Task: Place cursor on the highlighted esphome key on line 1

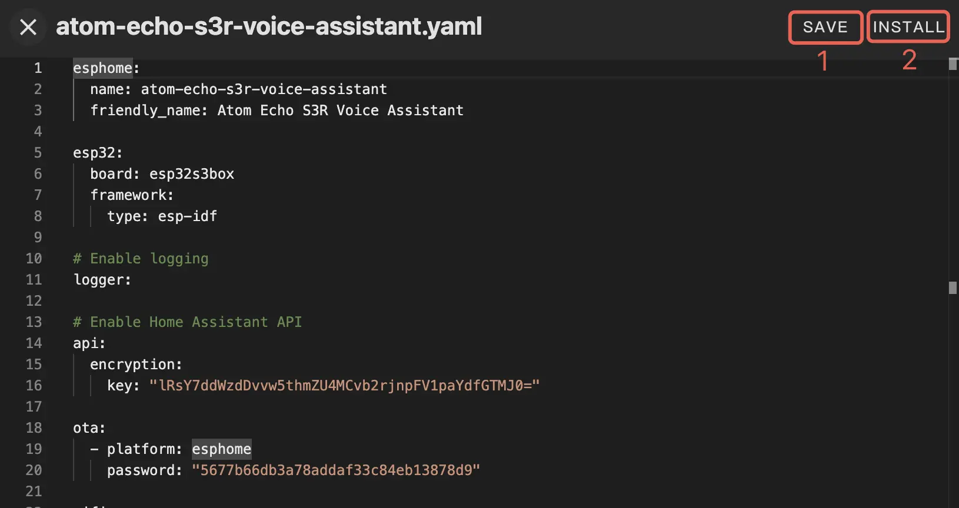Action: [x=102, y=68]
